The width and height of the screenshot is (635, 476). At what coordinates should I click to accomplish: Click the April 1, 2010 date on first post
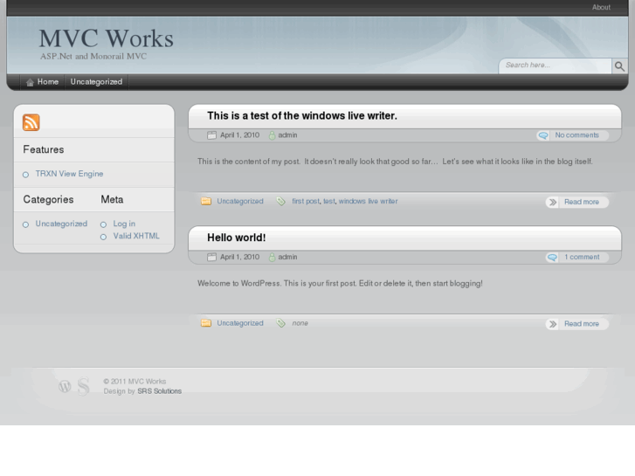coord(239,135)
